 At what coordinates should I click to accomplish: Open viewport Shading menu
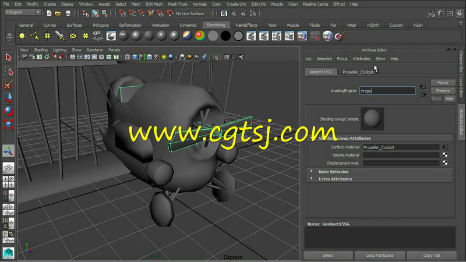click(x=40, y=50)
